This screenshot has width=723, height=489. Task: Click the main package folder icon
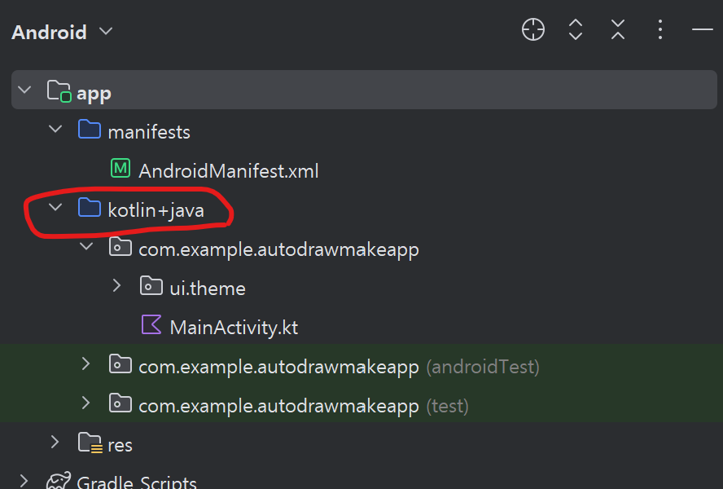click(x=120, y=247)
